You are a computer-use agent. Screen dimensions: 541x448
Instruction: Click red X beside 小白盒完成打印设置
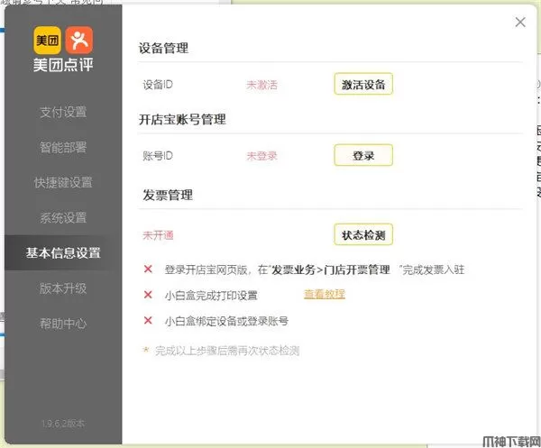coord(148,295)
